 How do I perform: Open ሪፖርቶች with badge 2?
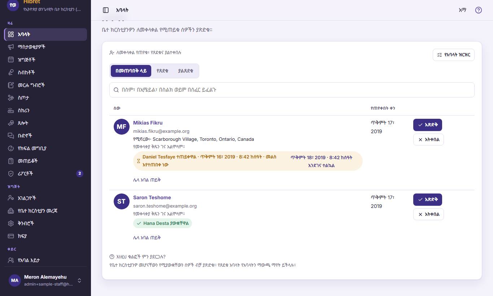pos(45,174)
